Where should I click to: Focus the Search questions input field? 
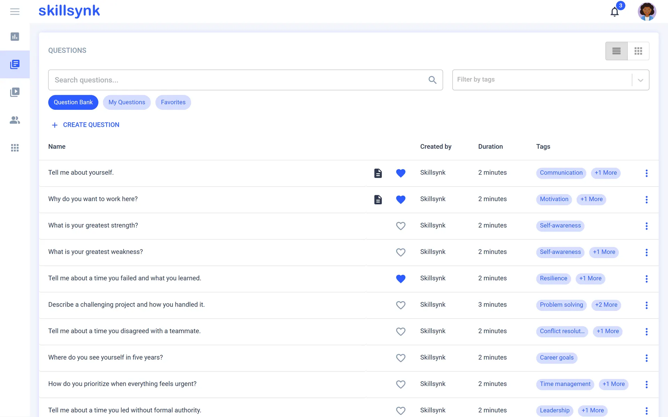tap(245, 80)
